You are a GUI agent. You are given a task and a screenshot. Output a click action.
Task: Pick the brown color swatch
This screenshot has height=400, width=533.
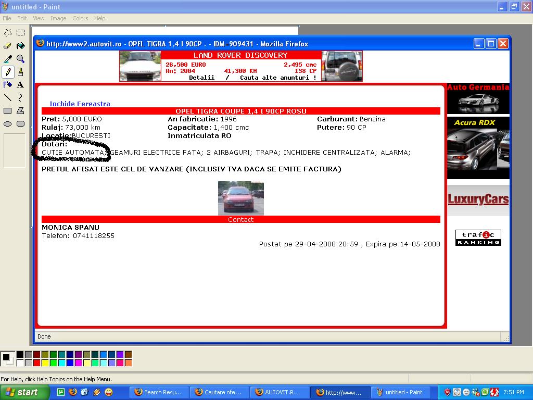click(128, 354)
